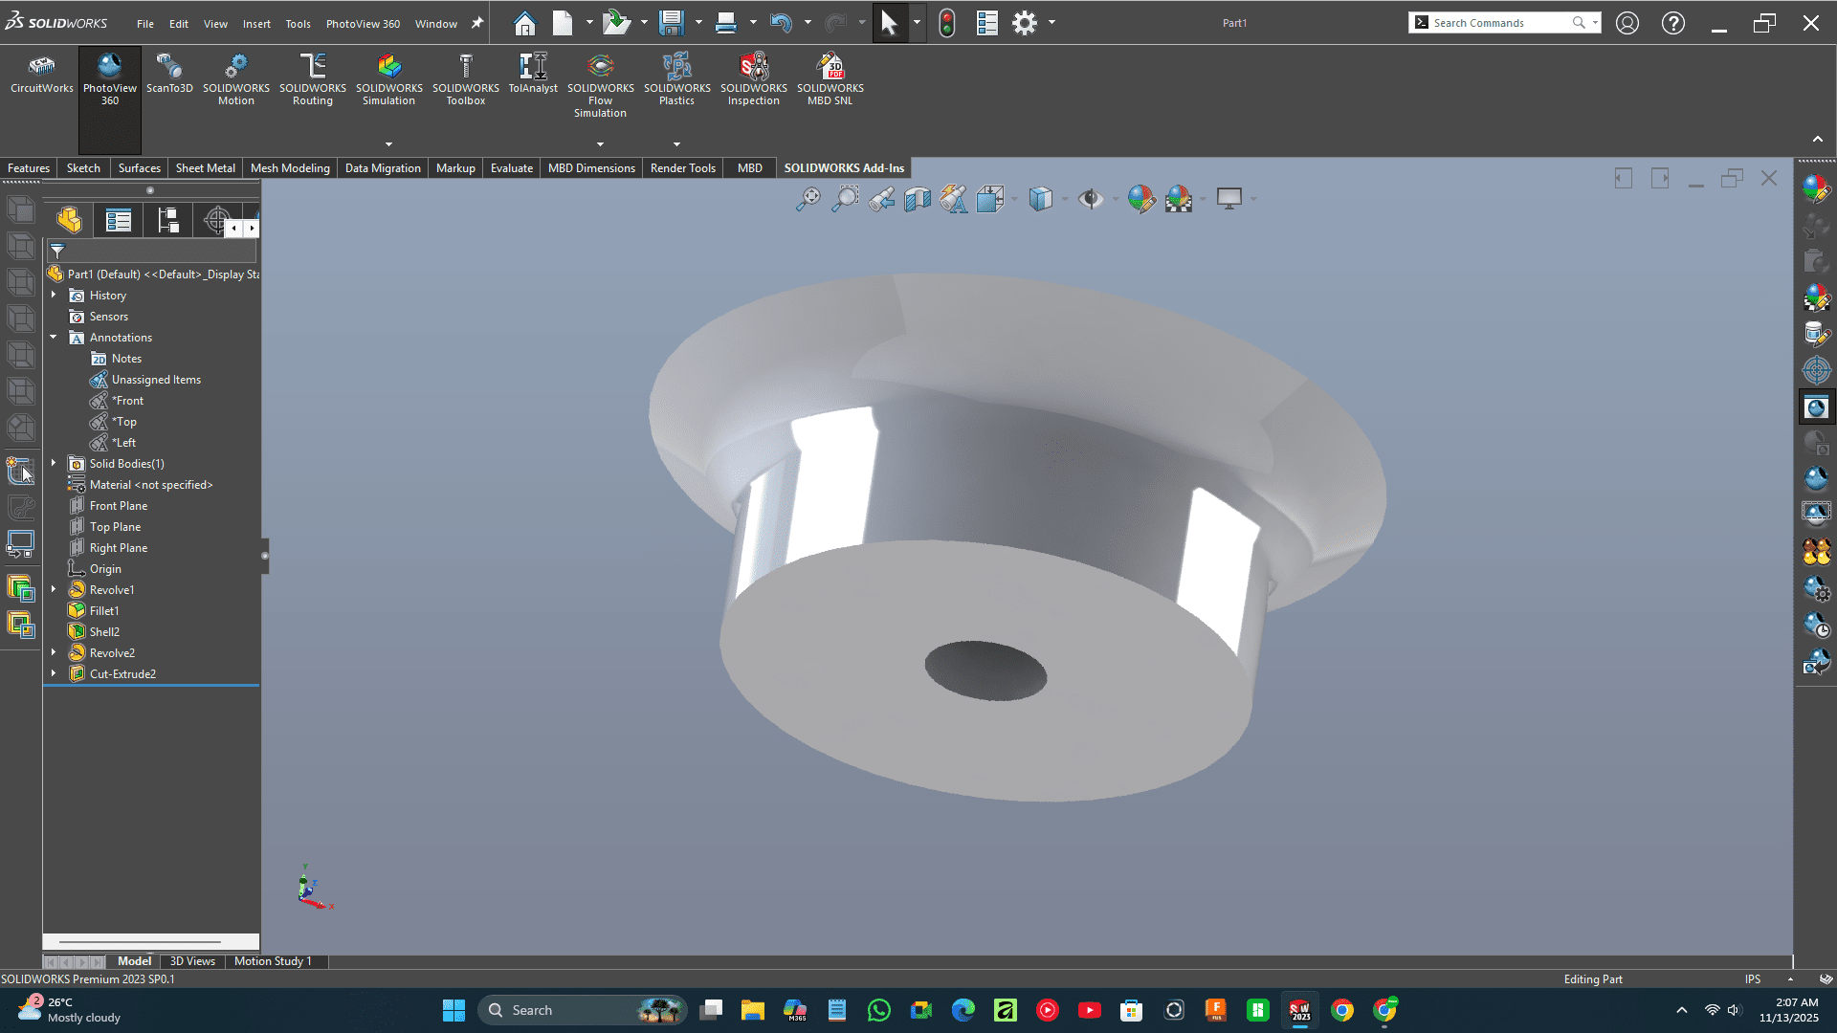This screenshot has height=1033, width=1837.
Task: Open the ConfigurationManager panel tab
Action: click(x=168, y=221)
